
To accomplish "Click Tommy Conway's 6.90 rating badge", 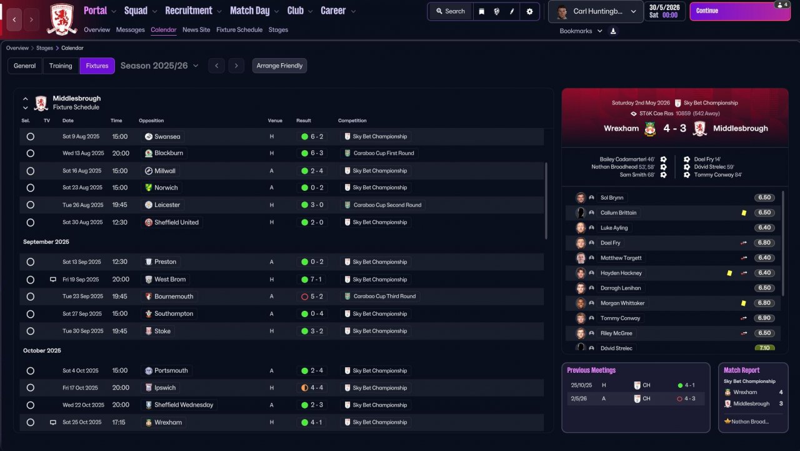I will pos(764,318).
